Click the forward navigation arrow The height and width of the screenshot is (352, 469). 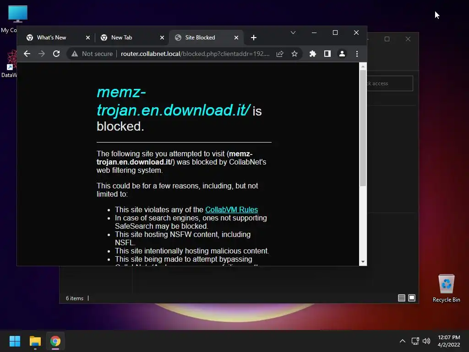42,54
